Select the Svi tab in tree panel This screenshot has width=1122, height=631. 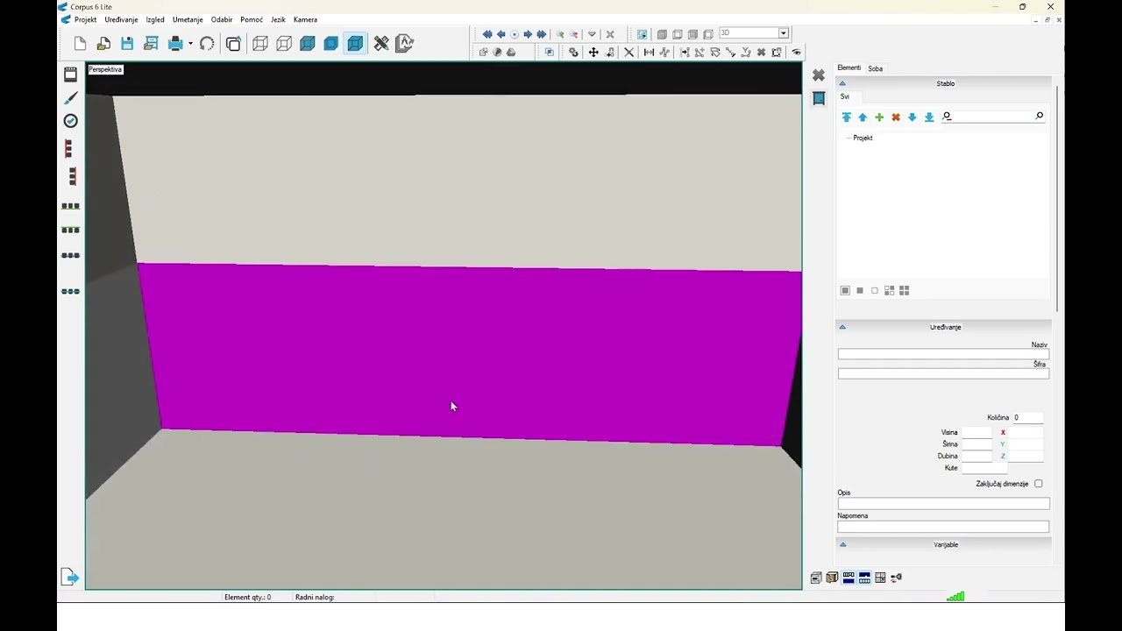click(845, 96)
